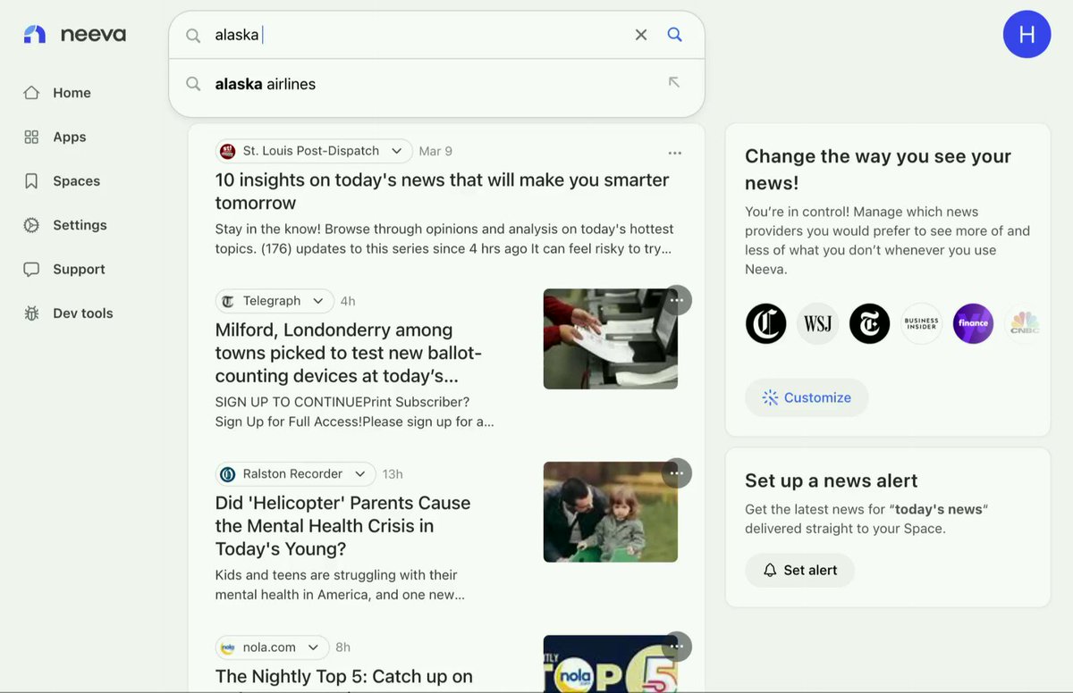Click the New York Times provider logo

coord(870,323)
